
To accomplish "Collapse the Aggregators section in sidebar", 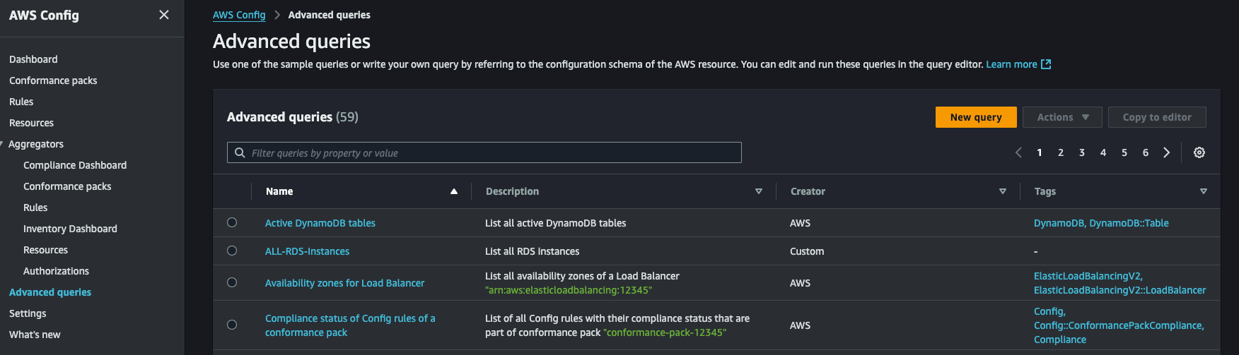I will tap(2, 144).
